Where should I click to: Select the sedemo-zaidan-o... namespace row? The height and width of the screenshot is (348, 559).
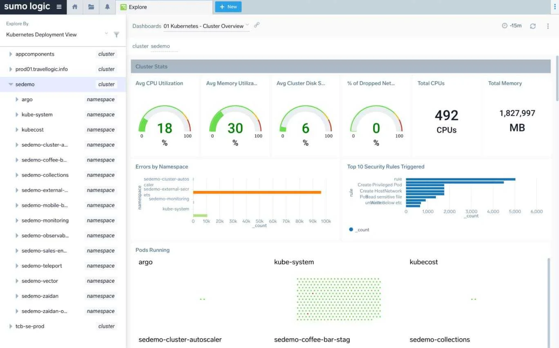(63, 311)
